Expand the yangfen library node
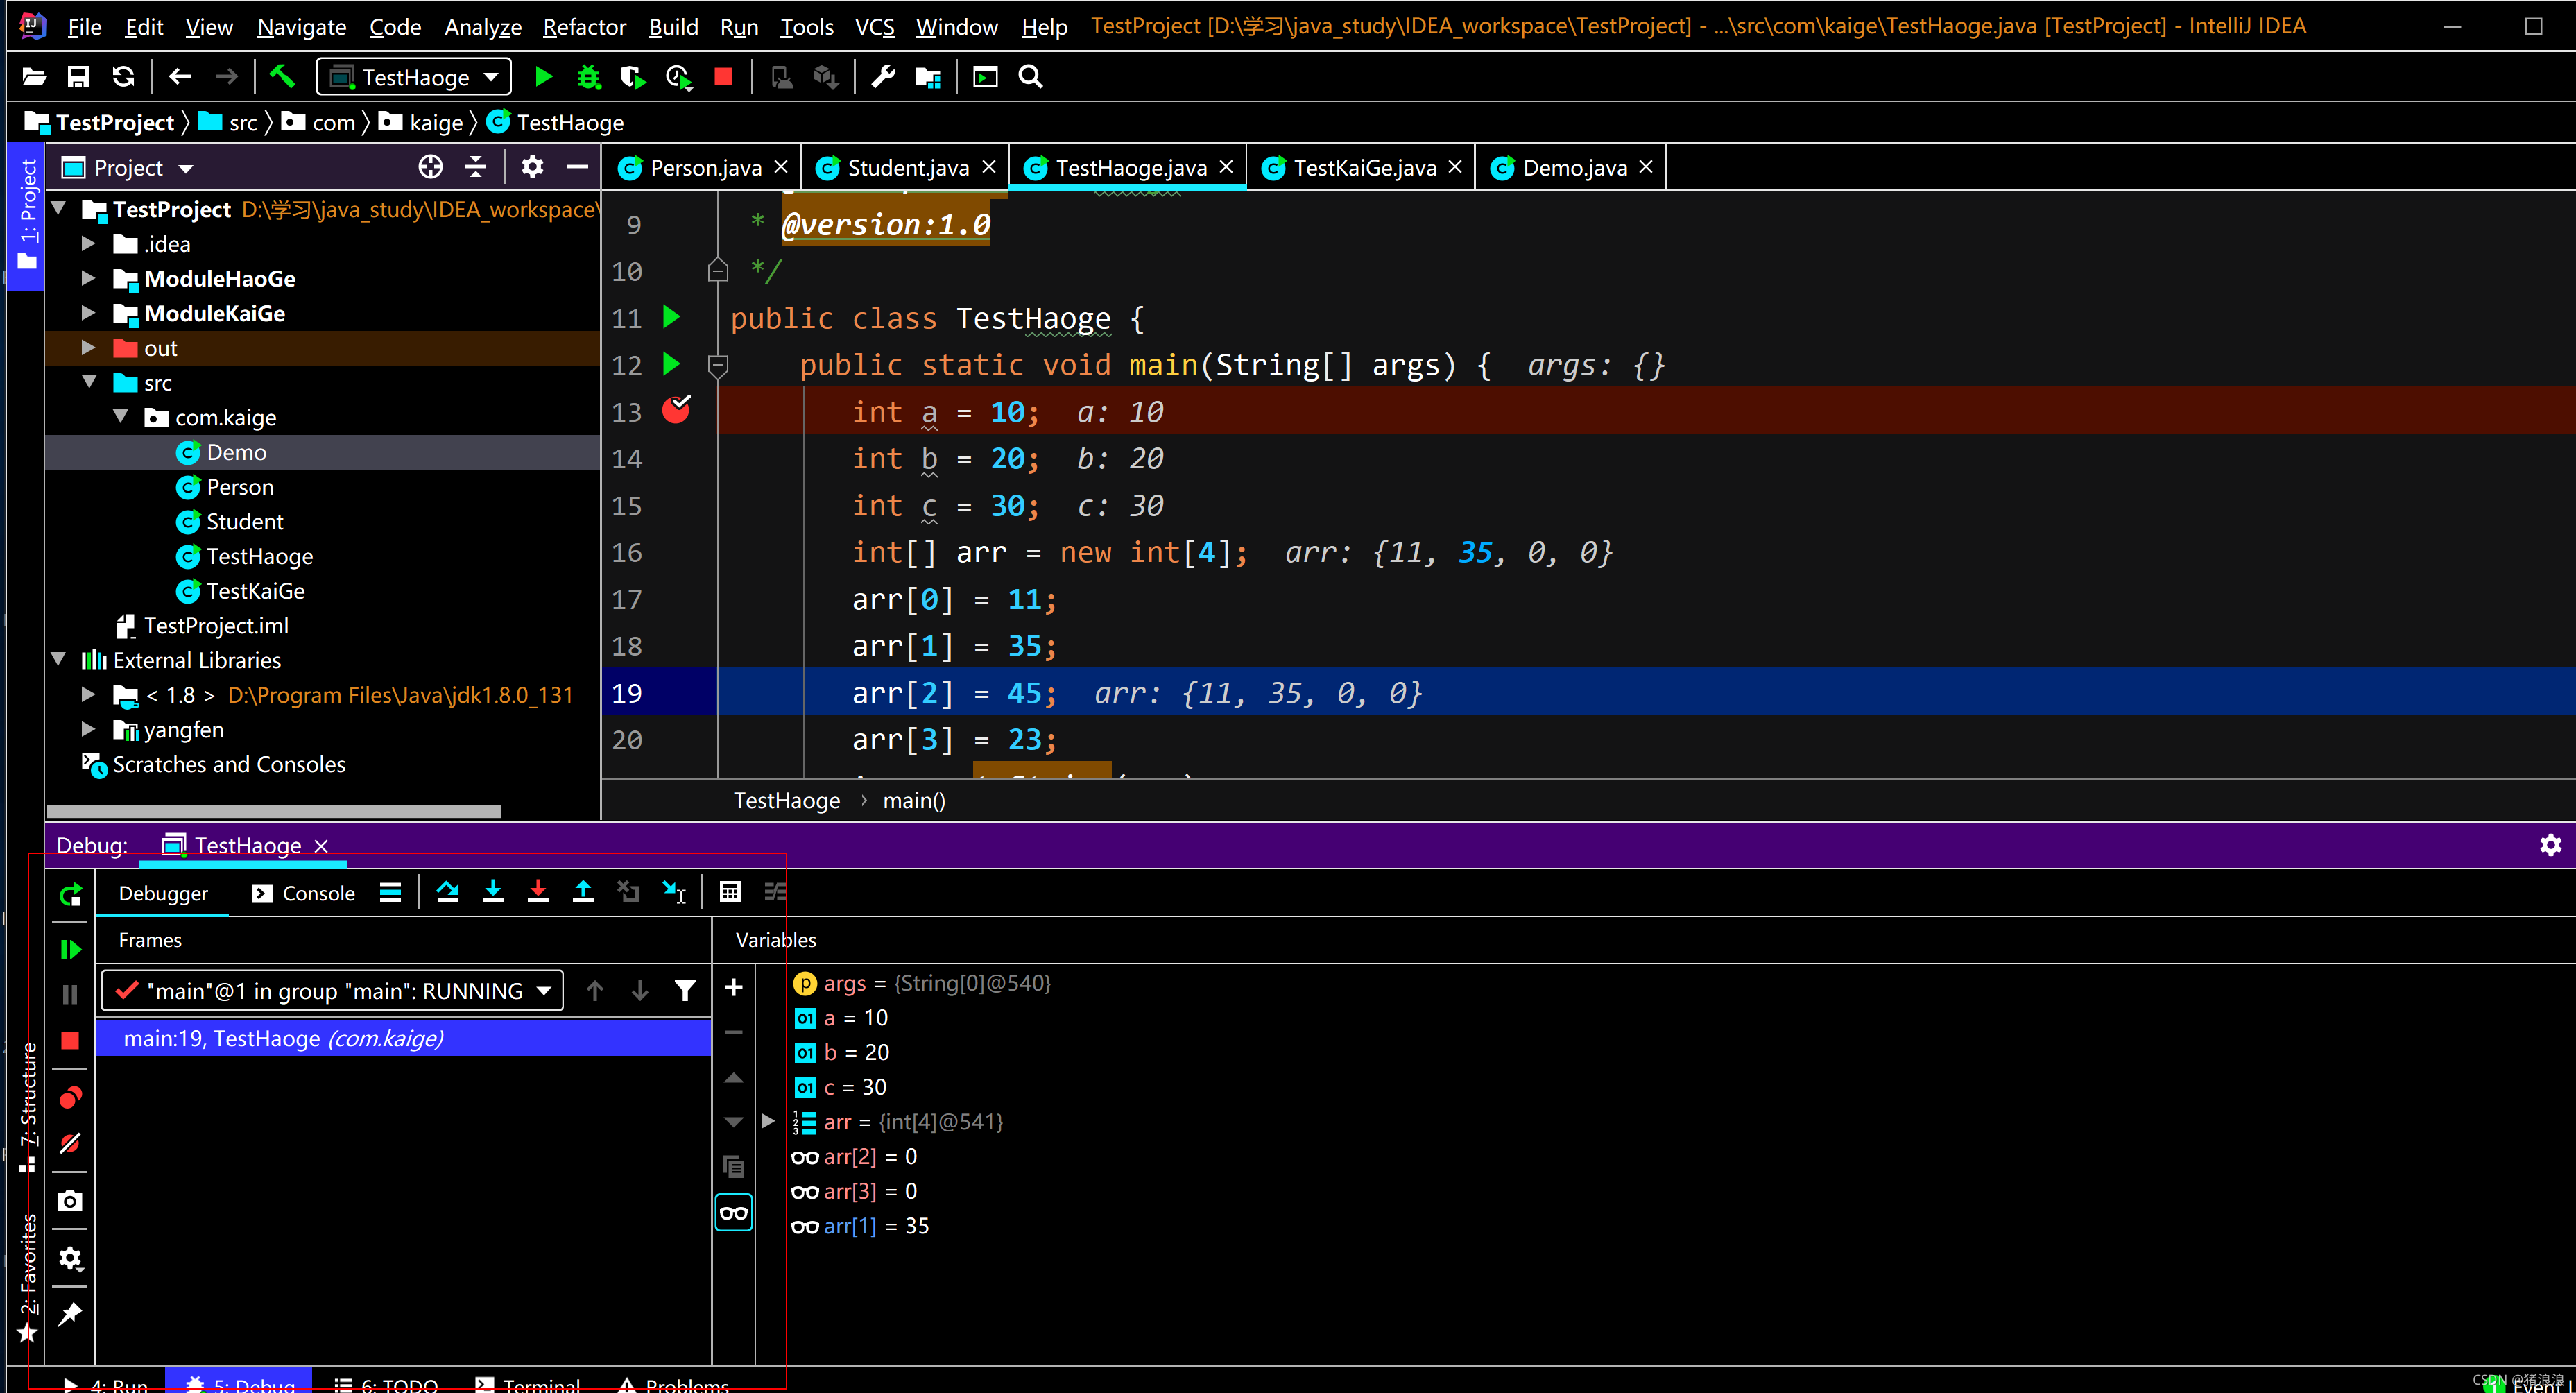This screenshot has height=1393, width=2576. click(88, 729)
